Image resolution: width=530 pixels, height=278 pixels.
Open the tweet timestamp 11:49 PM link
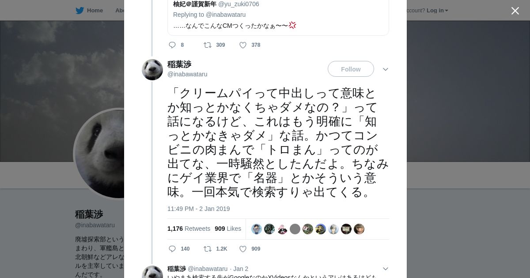198,209
